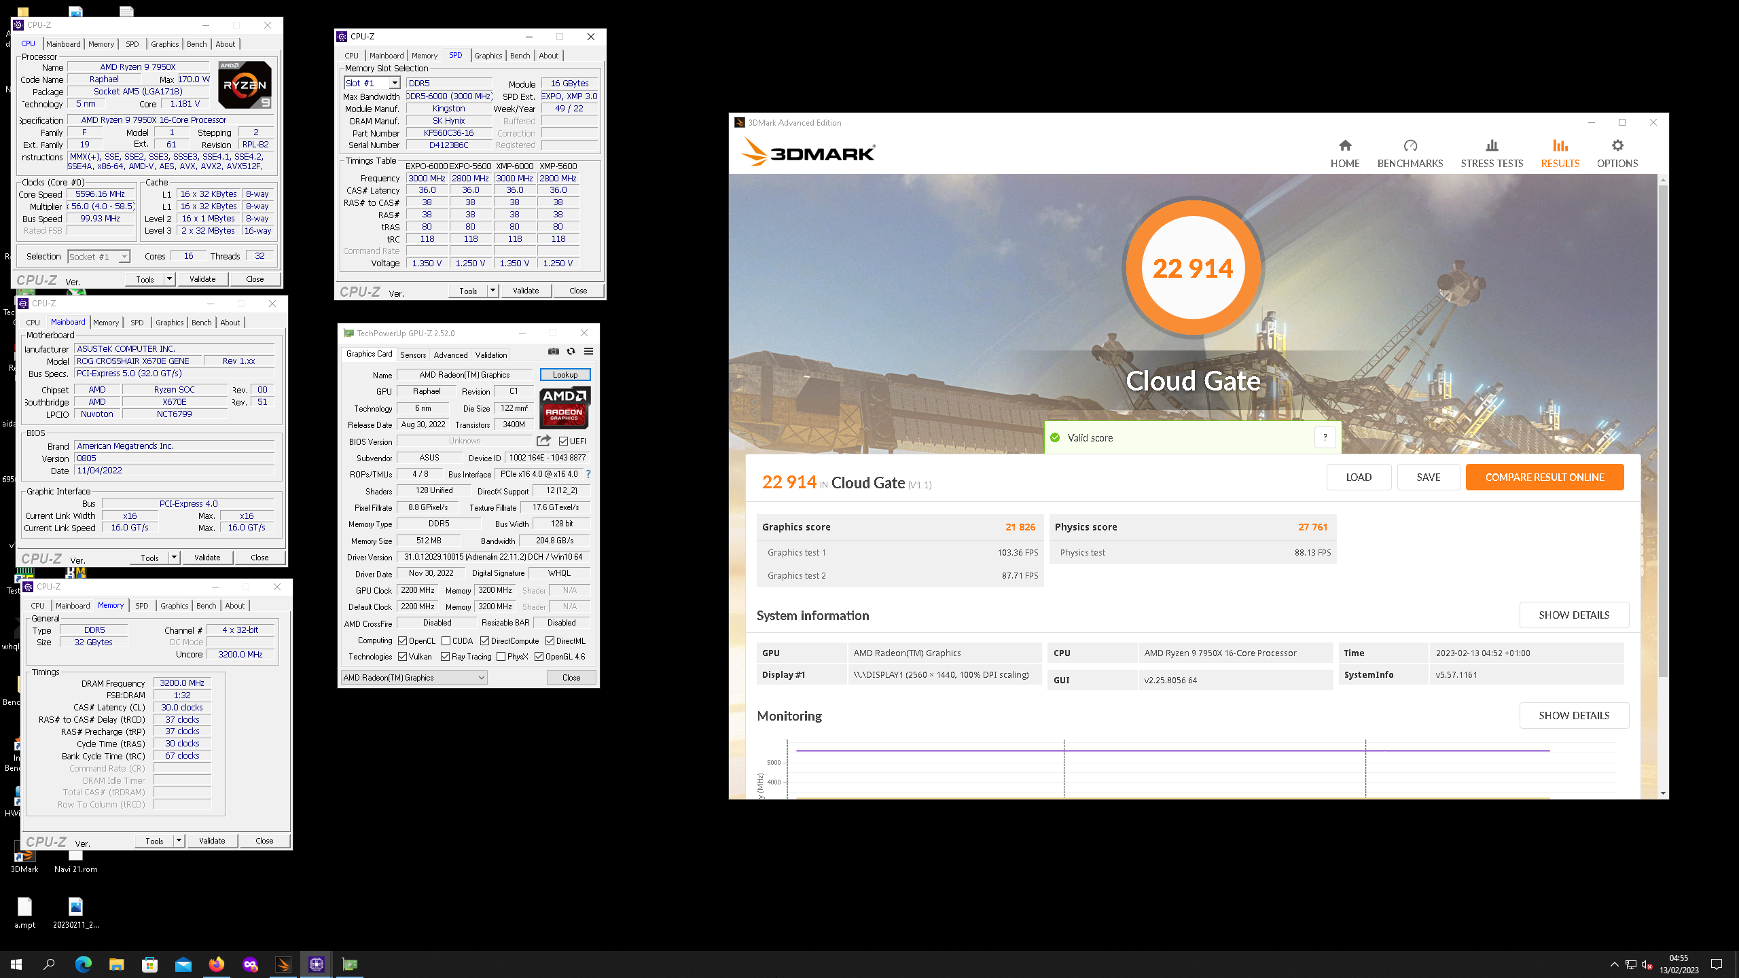This screenshot has height=978, width=1739.
Task: Open taskbar Search icon
Action: [x=49, y=964]
